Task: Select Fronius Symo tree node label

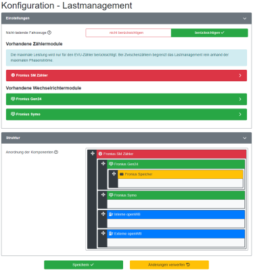Action: pyautogui.click(x=125, y=195)
